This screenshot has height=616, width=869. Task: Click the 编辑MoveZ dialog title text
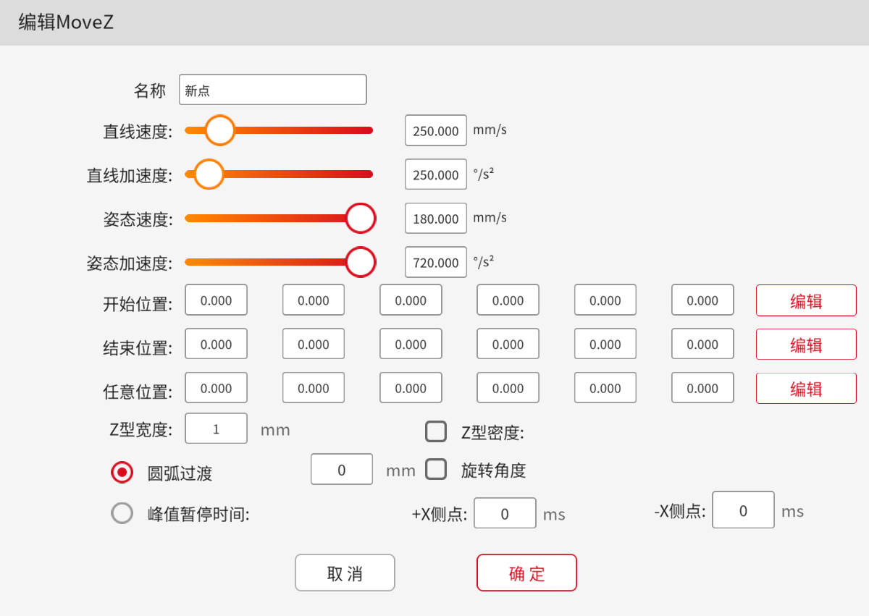point(66,22)
